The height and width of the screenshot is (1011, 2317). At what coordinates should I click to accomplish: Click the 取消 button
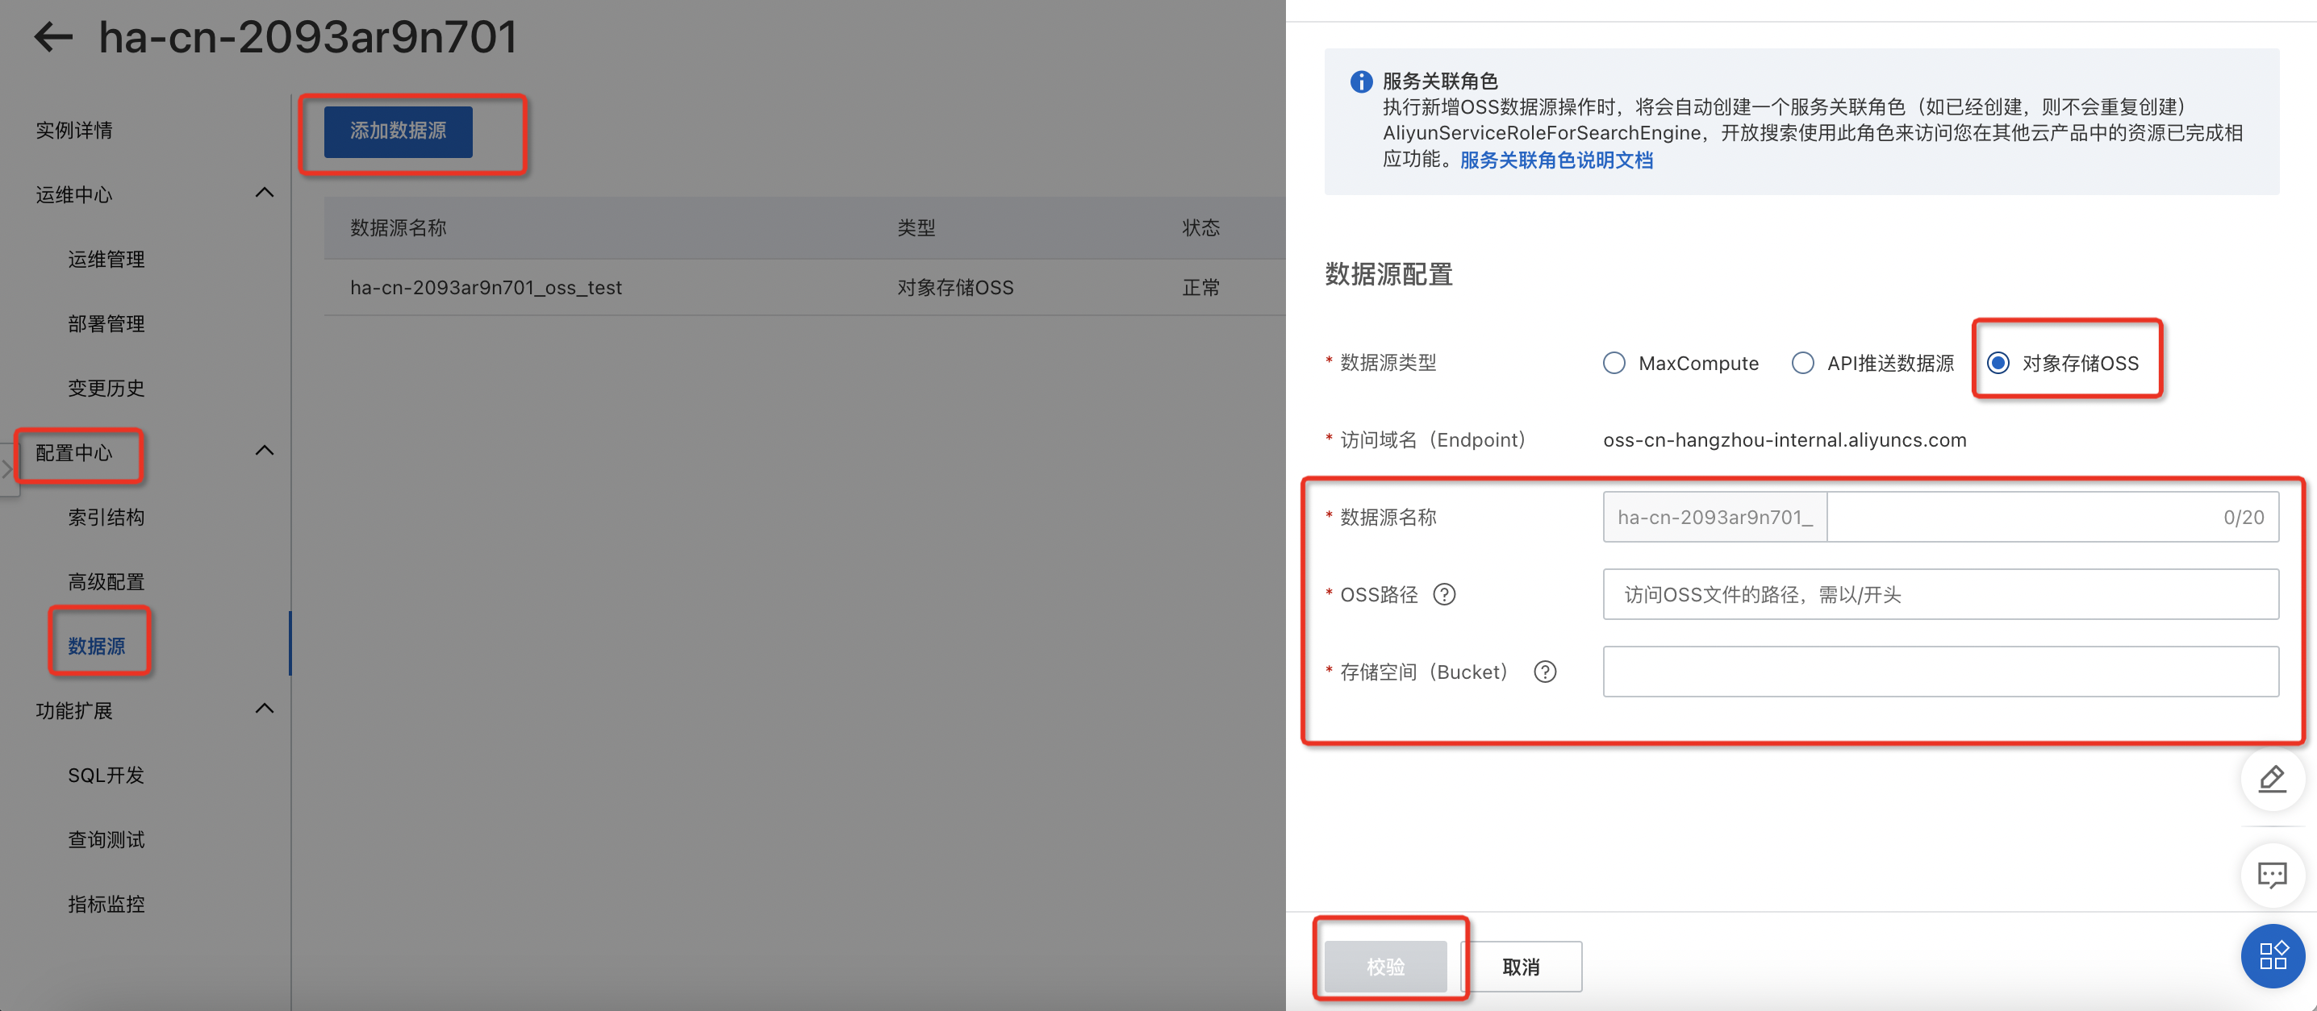(1520, 967)
